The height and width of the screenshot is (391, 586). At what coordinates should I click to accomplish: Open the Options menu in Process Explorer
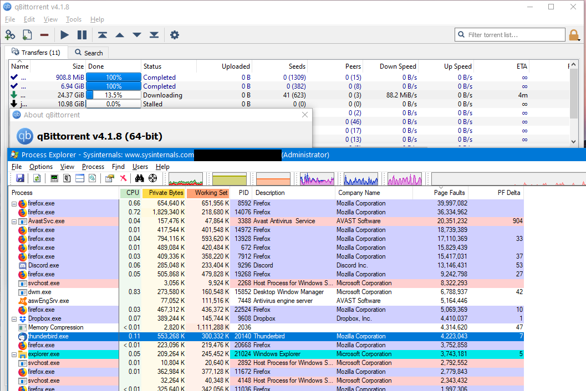[x=40, y=167]
